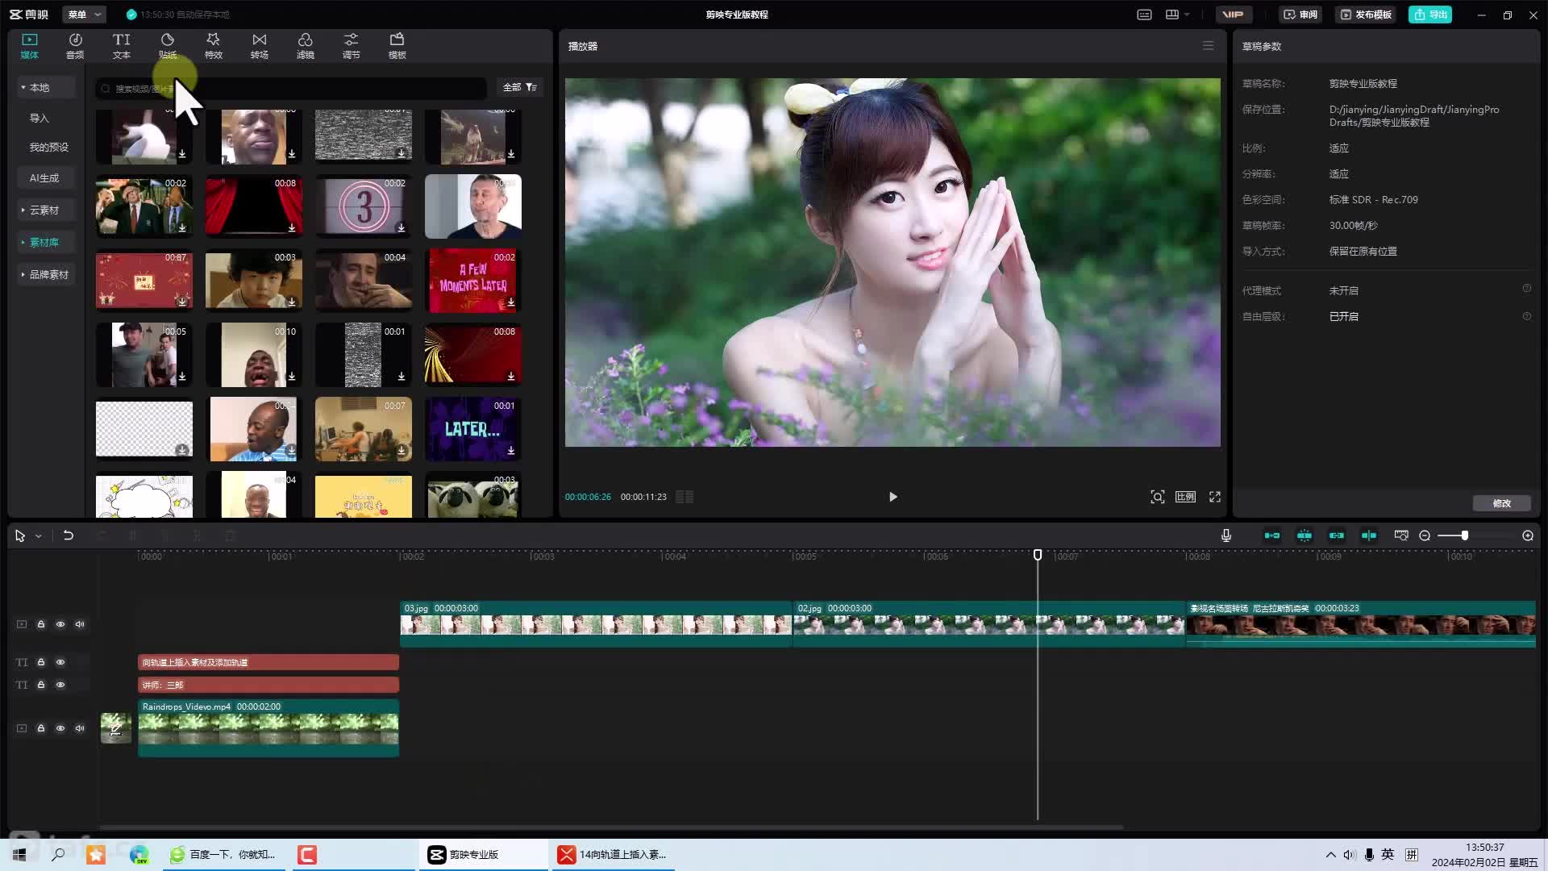Image resolution: width=1548 pixels, height=871 pixels.
Task: Mute the 03.jpg video track
Action: [80, 624]
